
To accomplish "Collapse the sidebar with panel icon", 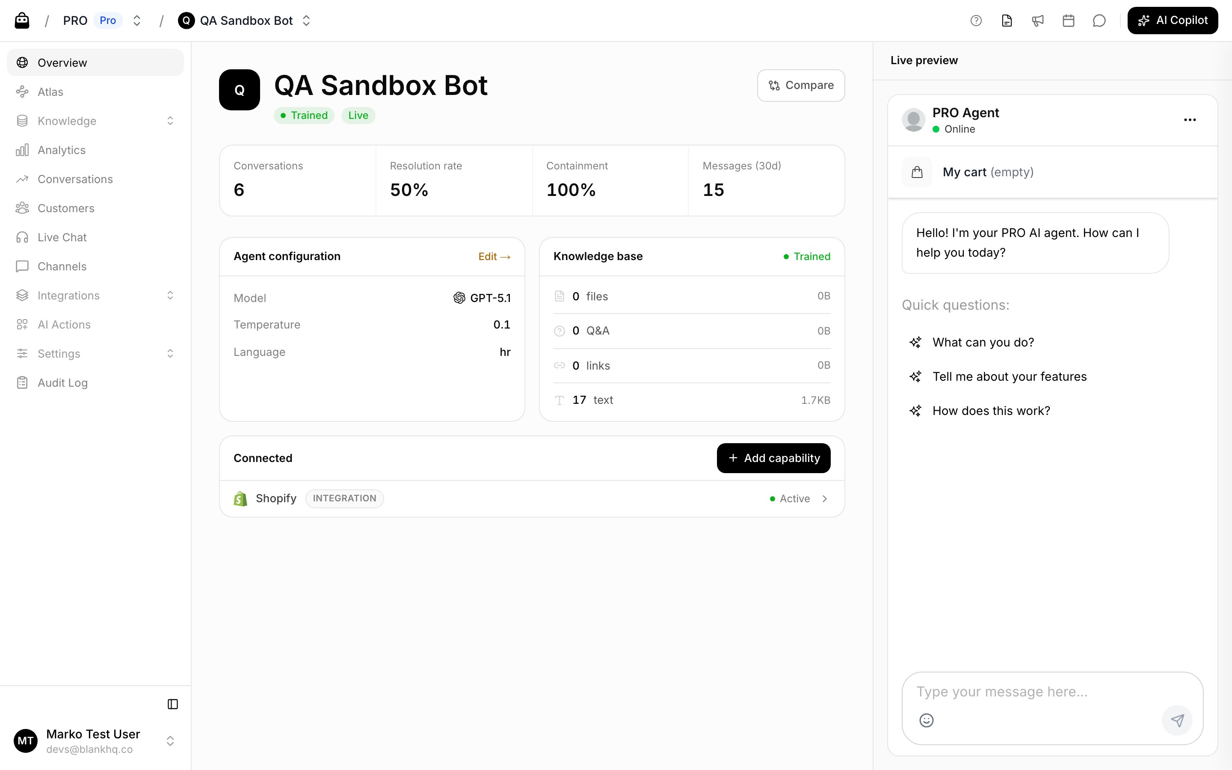I will 172,704.
